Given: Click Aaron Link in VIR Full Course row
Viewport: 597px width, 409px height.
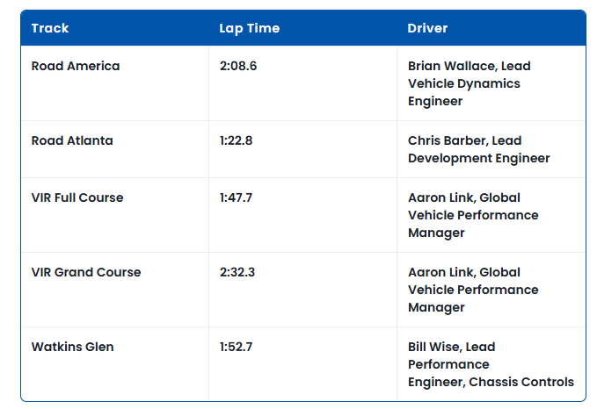Looking at the screenshot, I should [x=440, y=197].
